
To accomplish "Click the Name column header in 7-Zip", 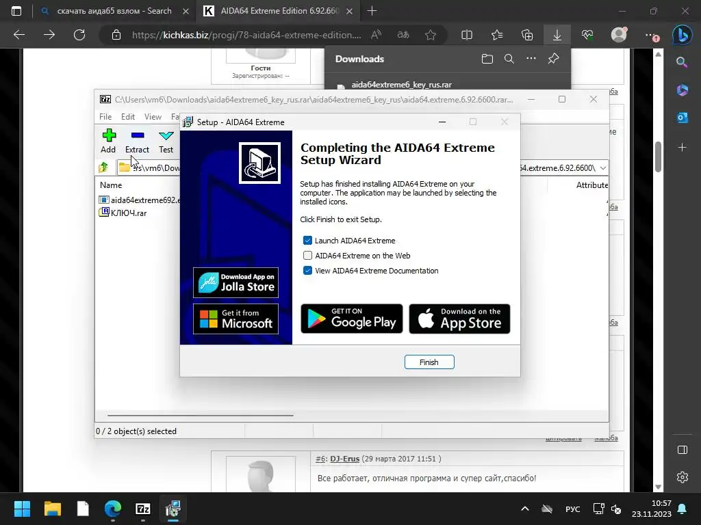I will [111, 185].
